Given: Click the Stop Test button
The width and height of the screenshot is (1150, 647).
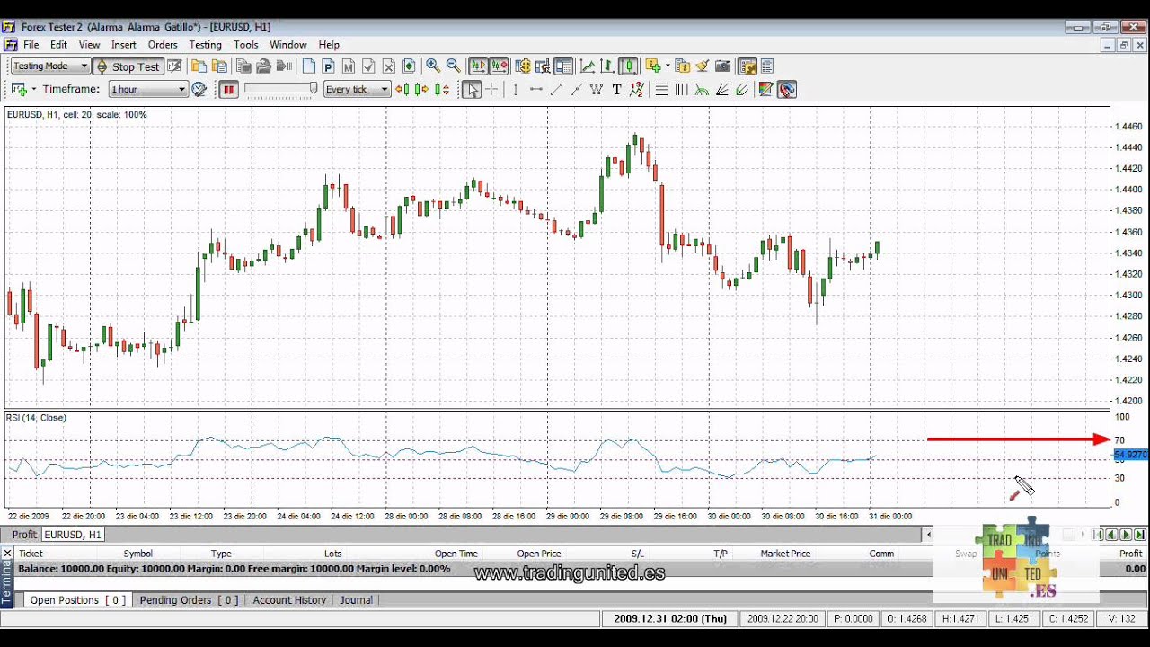Looking at the screenshot, I should (127, 66).
